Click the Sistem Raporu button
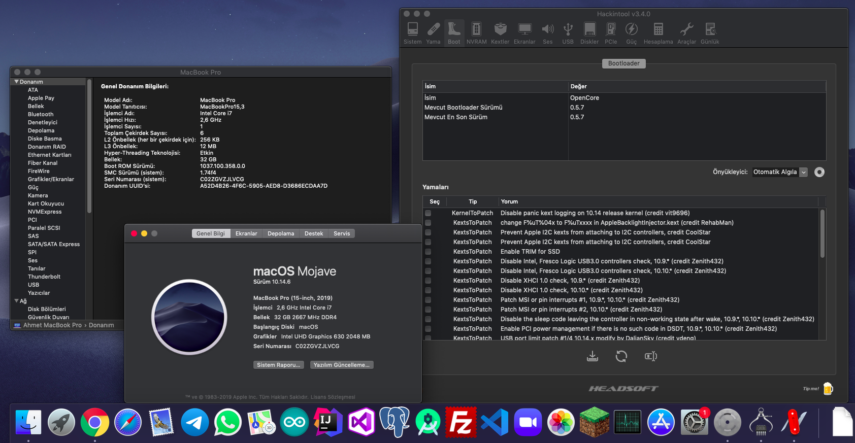 pyautogui.click(x=278, y=365)
